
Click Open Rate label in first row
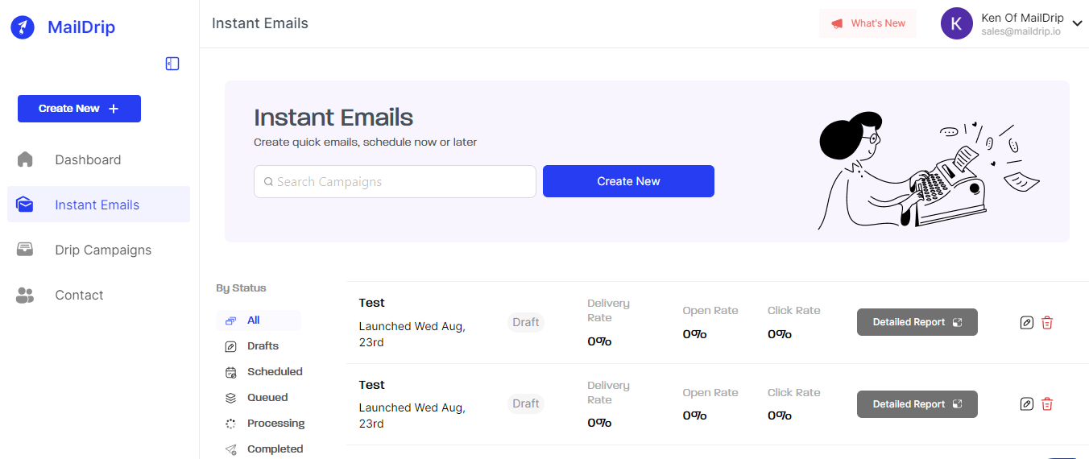pos(710,311)
